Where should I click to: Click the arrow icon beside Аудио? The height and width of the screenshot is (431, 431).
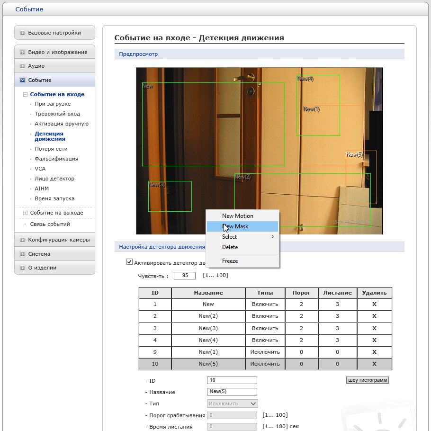tap(23, 66)
